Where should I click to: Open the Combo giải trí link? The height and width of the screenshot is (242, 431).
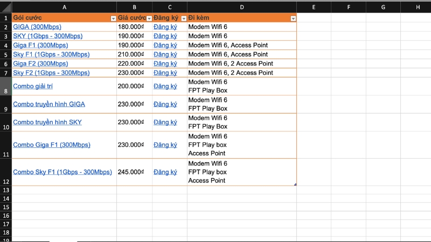coord(32,86)
